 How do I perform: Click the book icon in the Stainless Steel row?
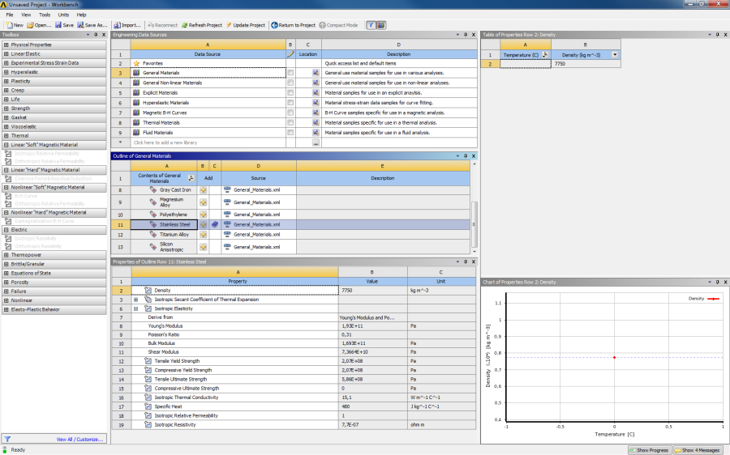(x=215, y=223)
